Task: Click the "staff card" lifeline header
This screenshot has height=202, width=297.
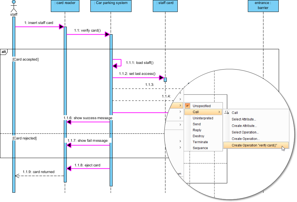Action: [165, 6]
